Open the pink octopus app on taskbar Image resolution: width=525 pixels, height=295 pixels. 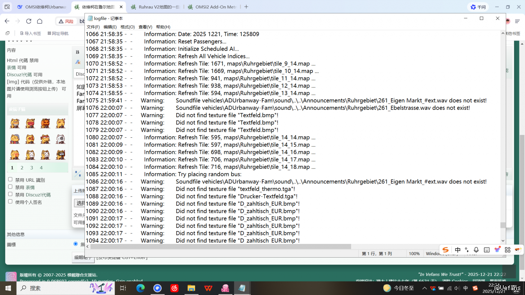(x=225, y=288)
